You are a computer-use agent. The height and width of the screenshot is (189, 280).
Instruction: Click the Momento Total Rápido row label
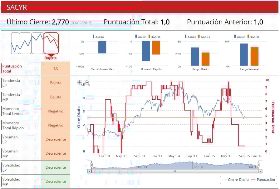tap(13, 125)
